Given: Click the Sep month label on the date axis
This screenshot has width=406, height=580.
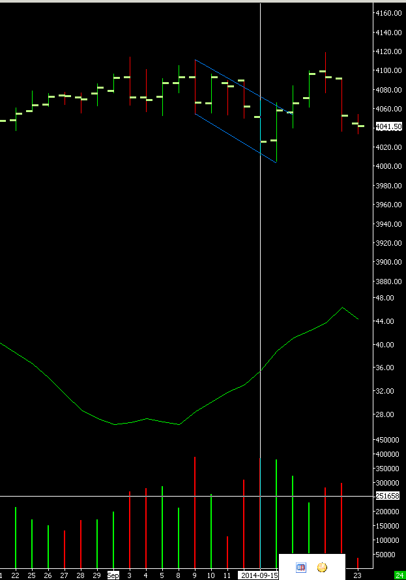Looking at the screenshot, I should coord(113,575).
